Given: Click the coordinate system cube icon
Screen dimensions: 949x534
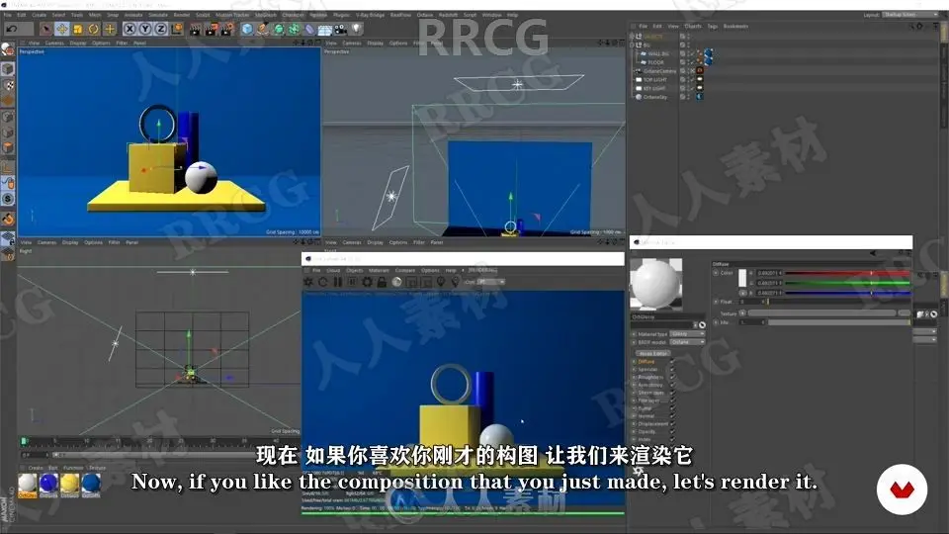Looking at the screenshot, I should (x=177, y=29).
